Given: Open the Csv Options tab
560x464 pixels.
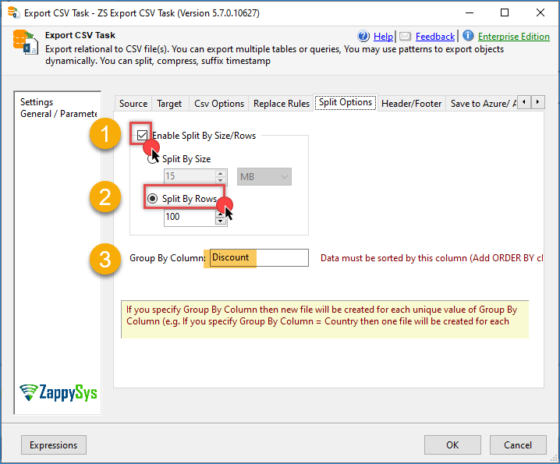Looking at the screenshot, I should tap(219, 104).
